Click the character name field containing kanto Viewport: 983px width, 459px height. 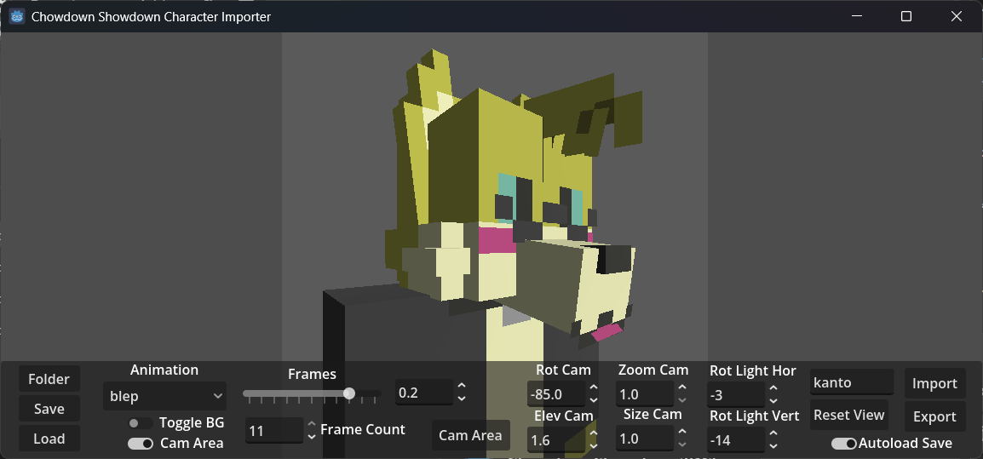click(851, 382)
